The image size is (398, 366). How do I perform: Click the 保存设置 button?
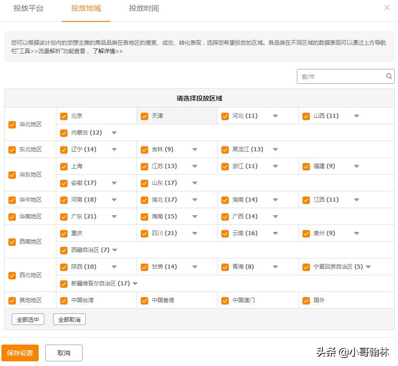coord(20,353)
